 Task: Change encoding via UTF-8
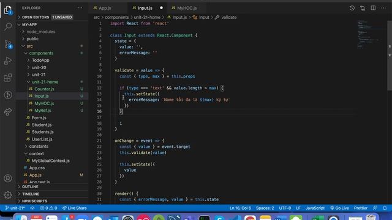[285, 208]
